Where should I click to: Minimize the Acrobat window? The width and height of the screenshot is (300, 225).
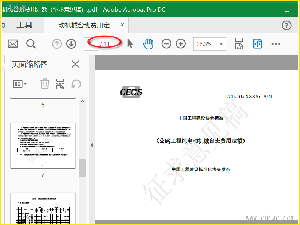265,9
